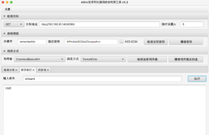Open the 利用链 CommonsBeanutils1 dropdown
This screenshot has width=209, height=135.
coord(40,59)
